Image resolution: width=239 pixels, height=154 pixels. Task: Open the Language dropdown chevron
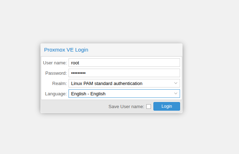[x=176, y=94]
